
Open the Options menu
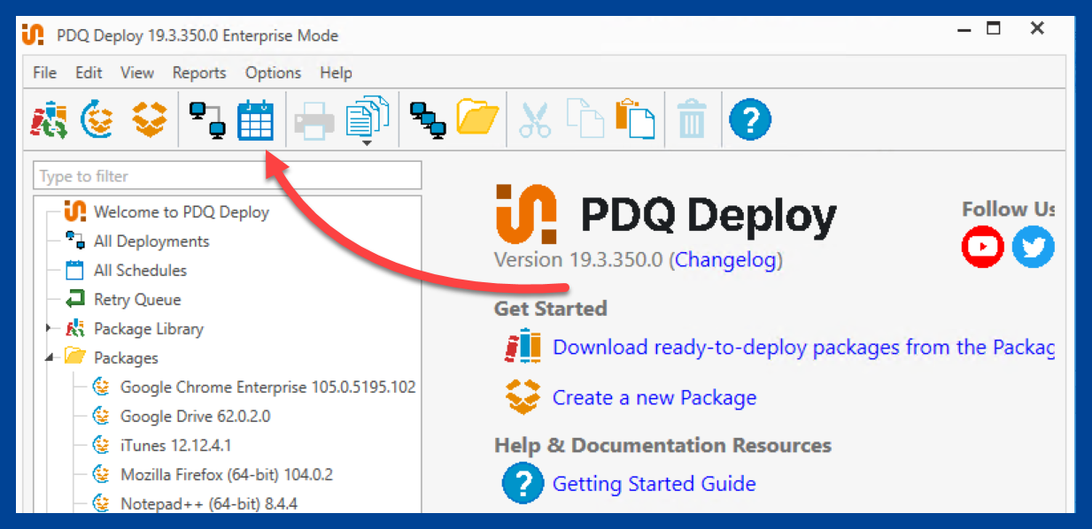coord(274,73)
